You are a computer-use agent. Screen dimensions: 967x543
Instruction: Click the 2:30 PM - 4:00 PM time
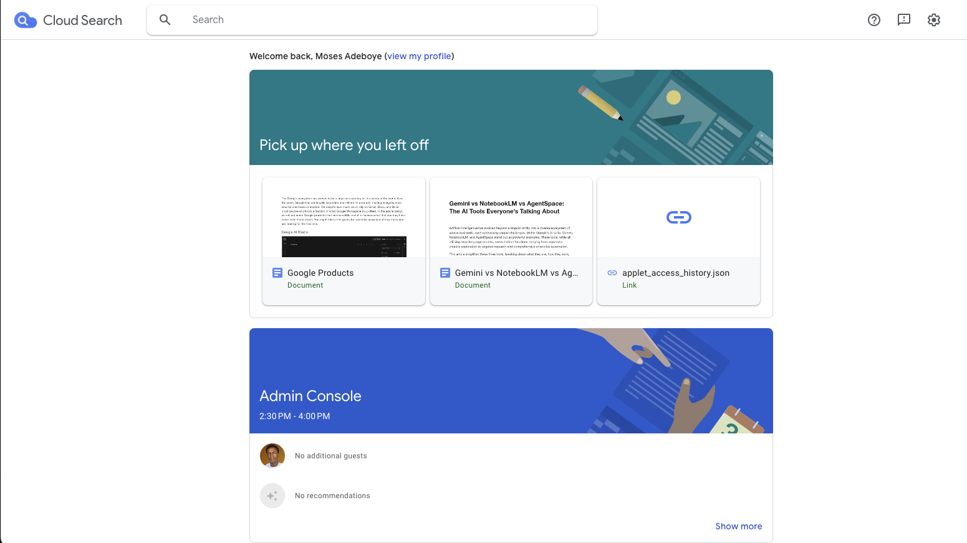295,416
